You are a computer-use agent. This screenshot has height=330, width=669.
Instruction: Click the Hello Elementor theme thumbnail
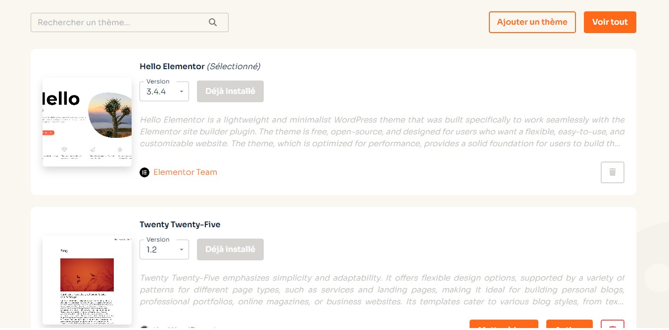pos(87,122)
